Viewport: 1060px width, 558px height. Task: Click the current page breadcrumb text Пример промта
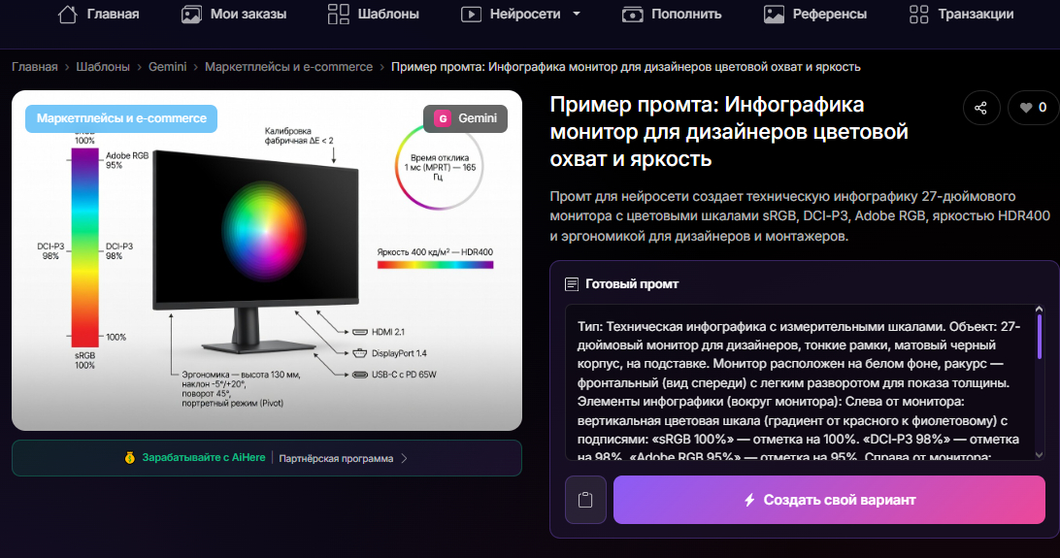[x=625, y=67]
